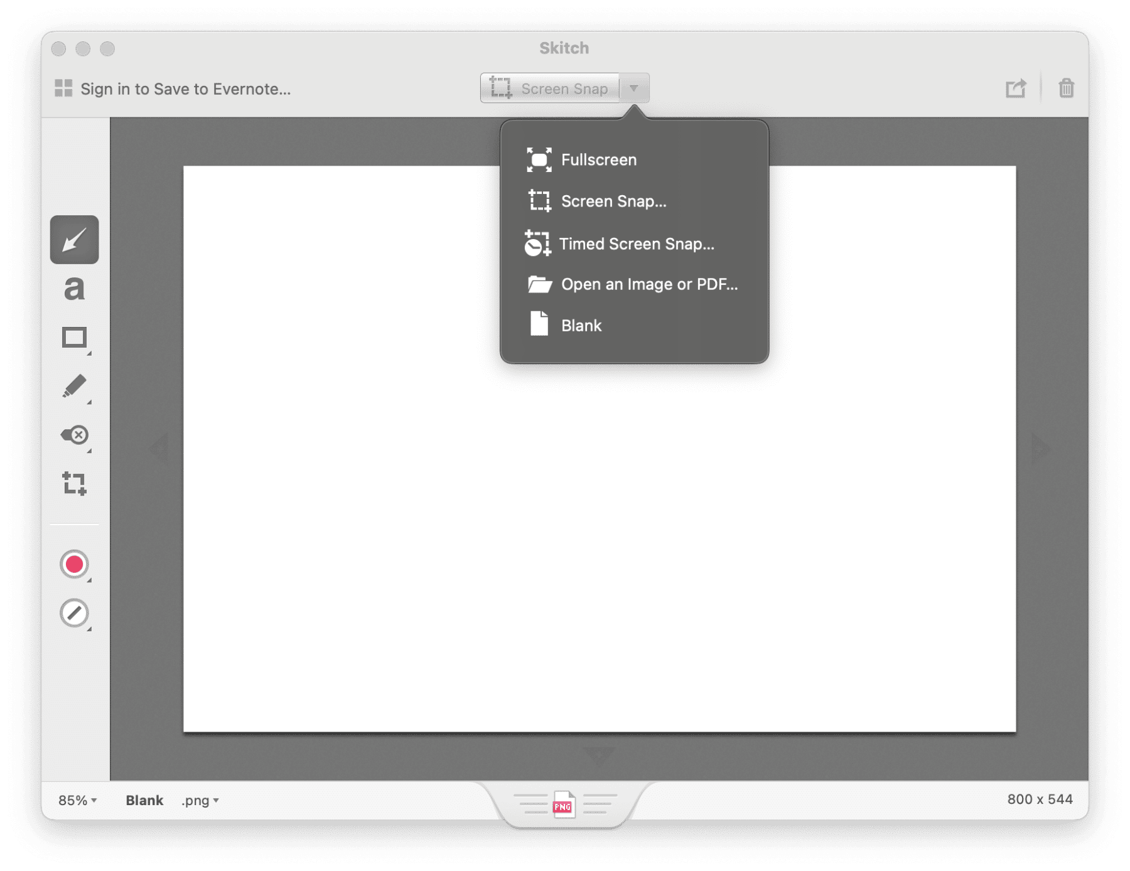Create a Blank canvas from the menu
The image size is (1130, 871).
581,325
